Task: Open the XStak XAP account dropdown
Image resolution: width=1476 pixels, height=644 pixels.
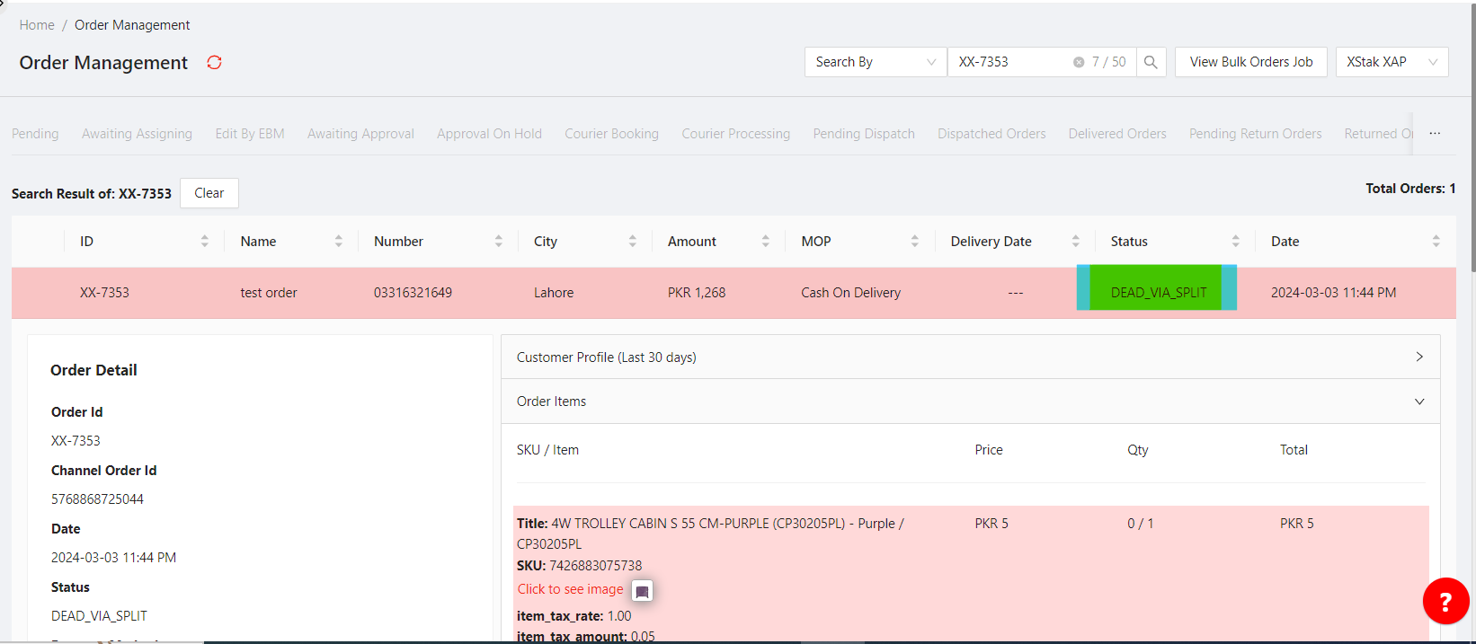Action: pyautogui.click(x=1391, y=62)
